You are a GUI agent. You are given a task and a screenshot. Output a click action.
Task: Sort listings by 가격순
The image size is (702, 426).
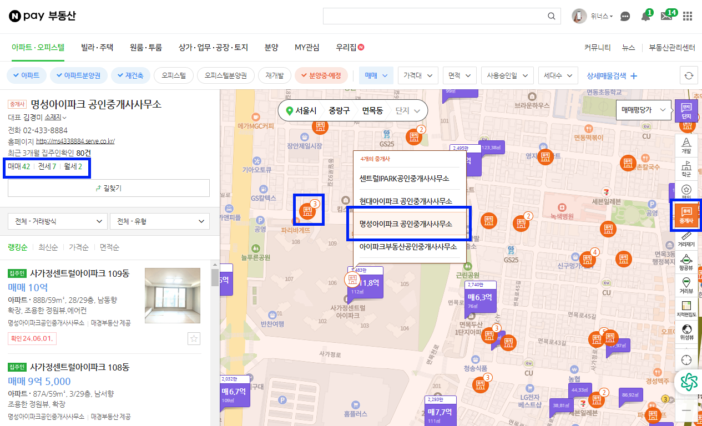point(79,247)
